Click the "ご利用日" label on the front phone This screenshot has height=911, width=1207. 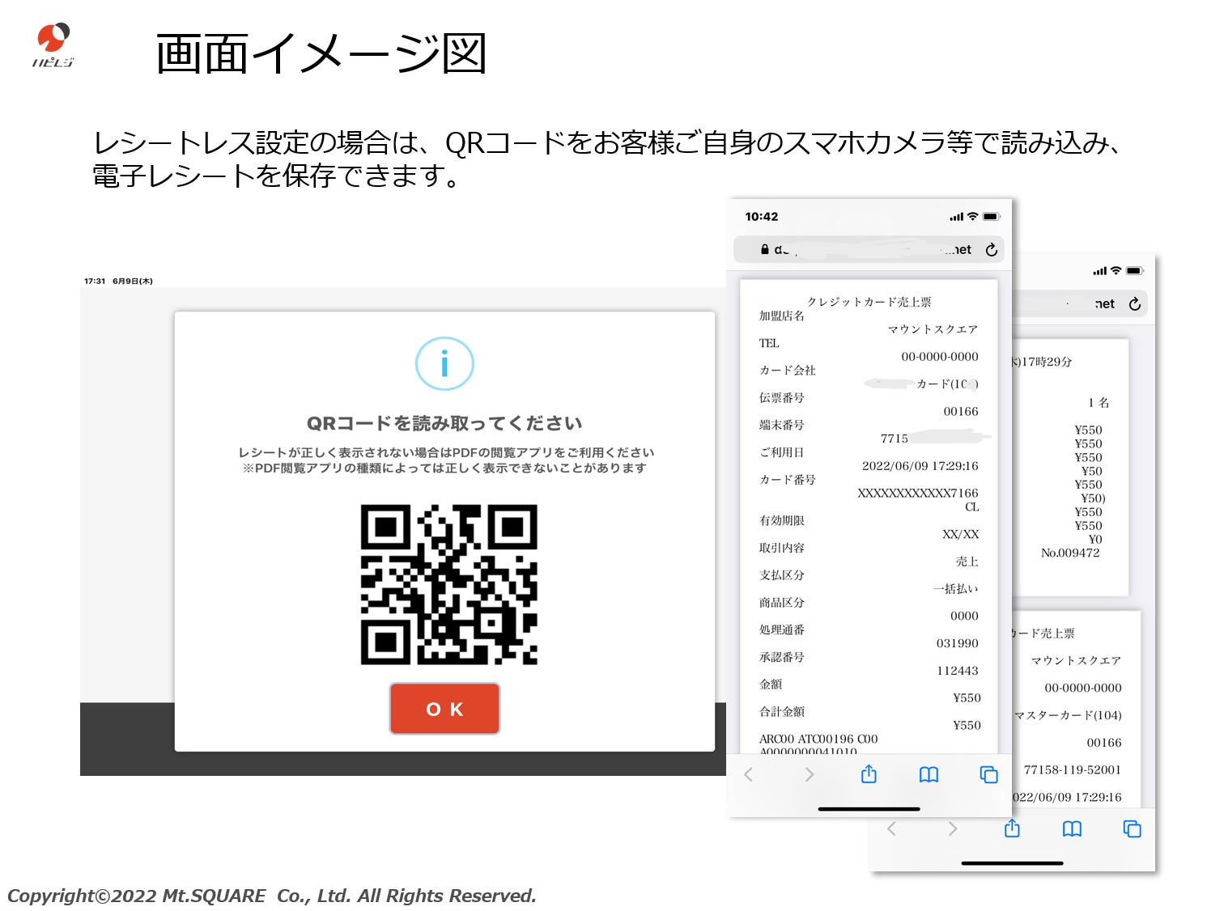(x=782, y=452)
